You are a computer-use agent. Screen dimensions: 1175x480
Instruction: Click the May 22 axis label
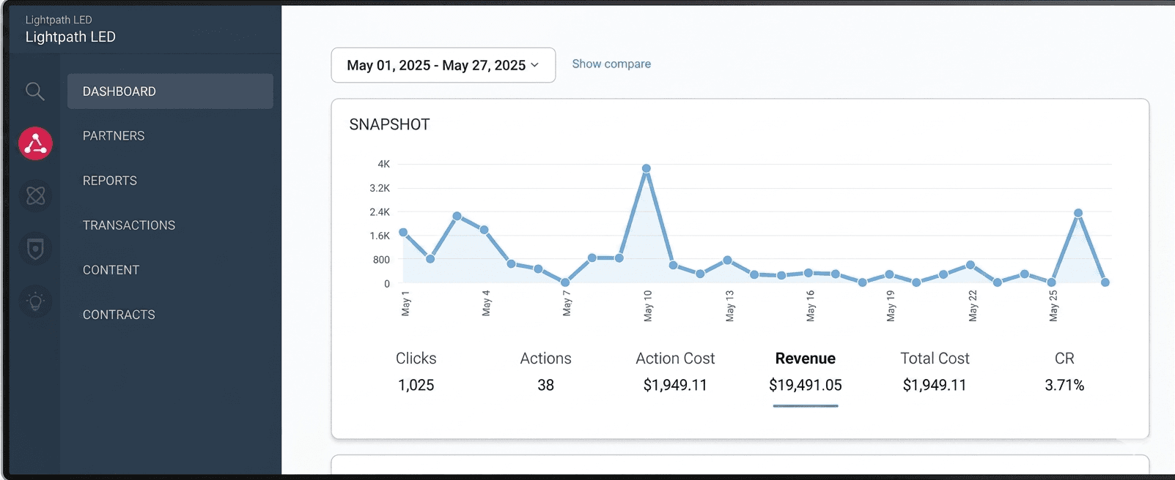[x=973, y=306]
